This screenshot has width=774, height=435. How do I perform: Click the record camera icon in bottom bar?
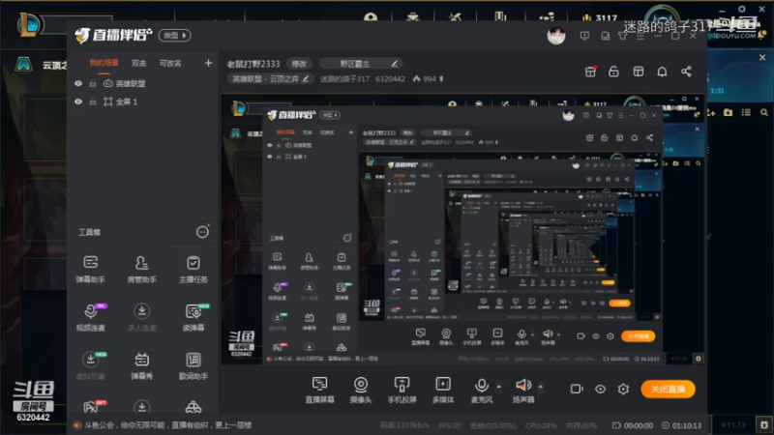pyautogui.click(x=577, y=390)
